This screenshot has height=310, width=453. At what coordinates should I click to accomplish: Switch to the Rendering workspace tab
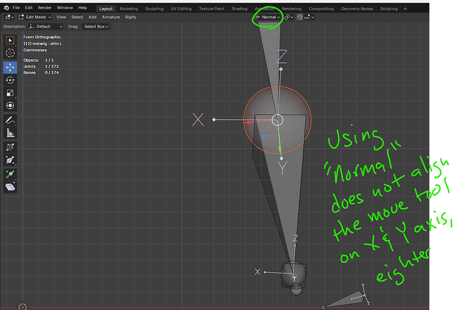pos(291,9)
